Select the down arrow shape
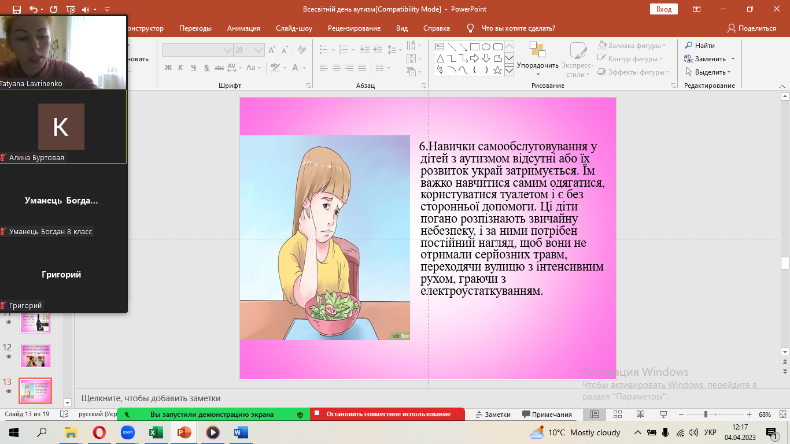Viewport: 790px width, 444px height. 486,58
